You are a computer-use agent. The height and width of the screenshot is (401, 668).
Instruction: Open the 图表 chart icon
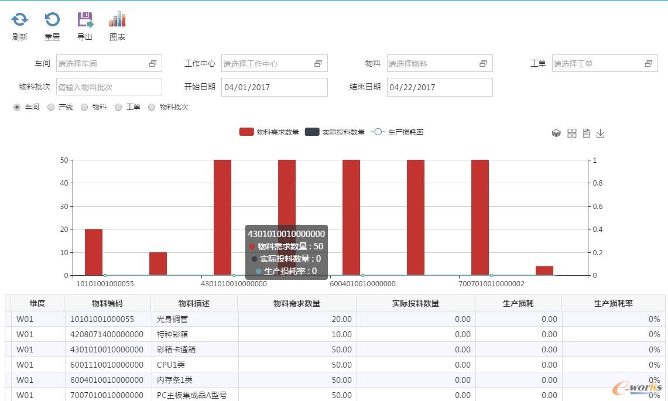click(x=118, y=20)
